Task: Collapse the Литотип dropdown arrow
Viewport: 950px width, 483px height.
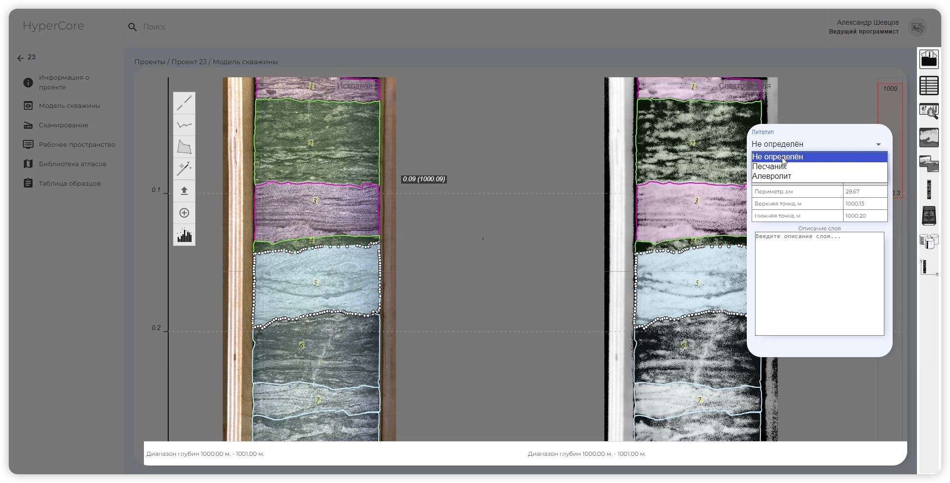Action: pyautogui.click(x=879, y=144)
